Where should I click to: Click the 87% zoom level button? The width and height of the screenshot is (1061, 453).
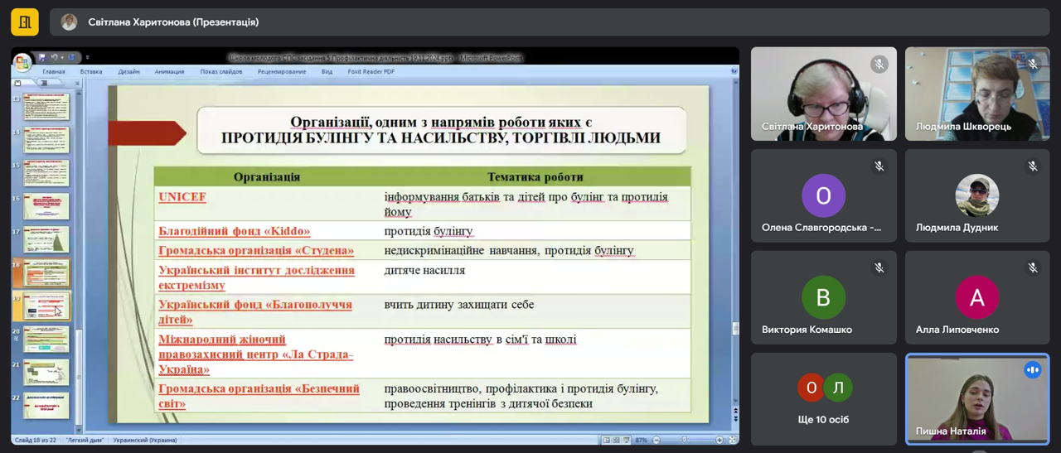[x=642, y=440]
